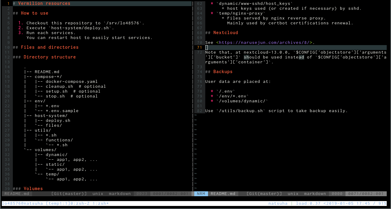The height and width of the screenshot is (209, 391).
Task: Click the Git(master) indicator in the right status line
Action: coord(264,194)
